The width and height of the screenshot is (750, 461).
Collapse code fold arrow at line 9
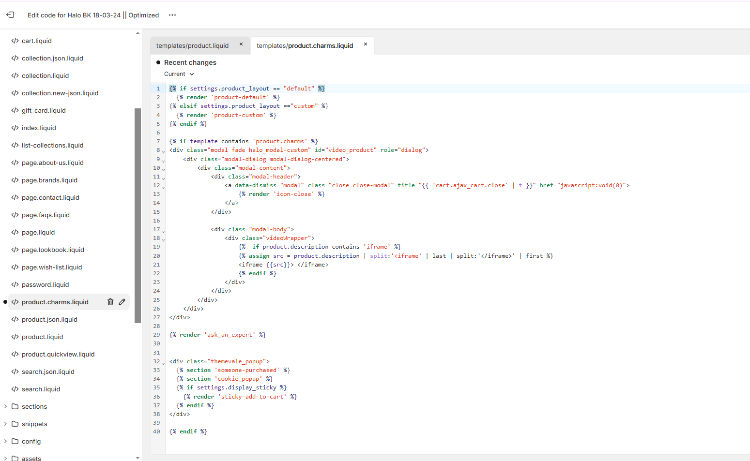163,160
